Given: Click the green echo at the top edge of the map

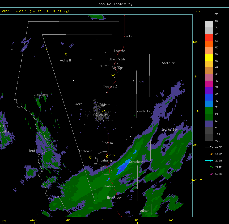Looking at the screenshot, I should (x=97, y=17).
